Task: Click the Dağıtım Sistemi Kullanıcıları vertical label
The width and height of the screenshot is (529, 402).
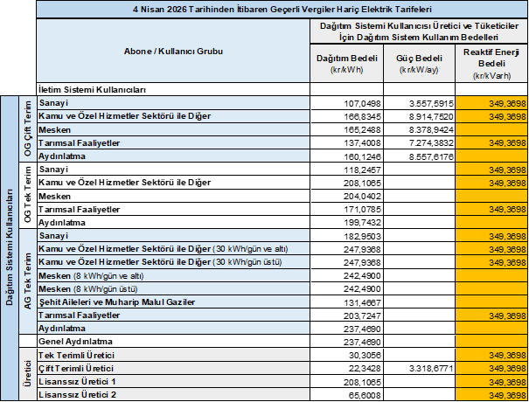Action: pos(10,248)
